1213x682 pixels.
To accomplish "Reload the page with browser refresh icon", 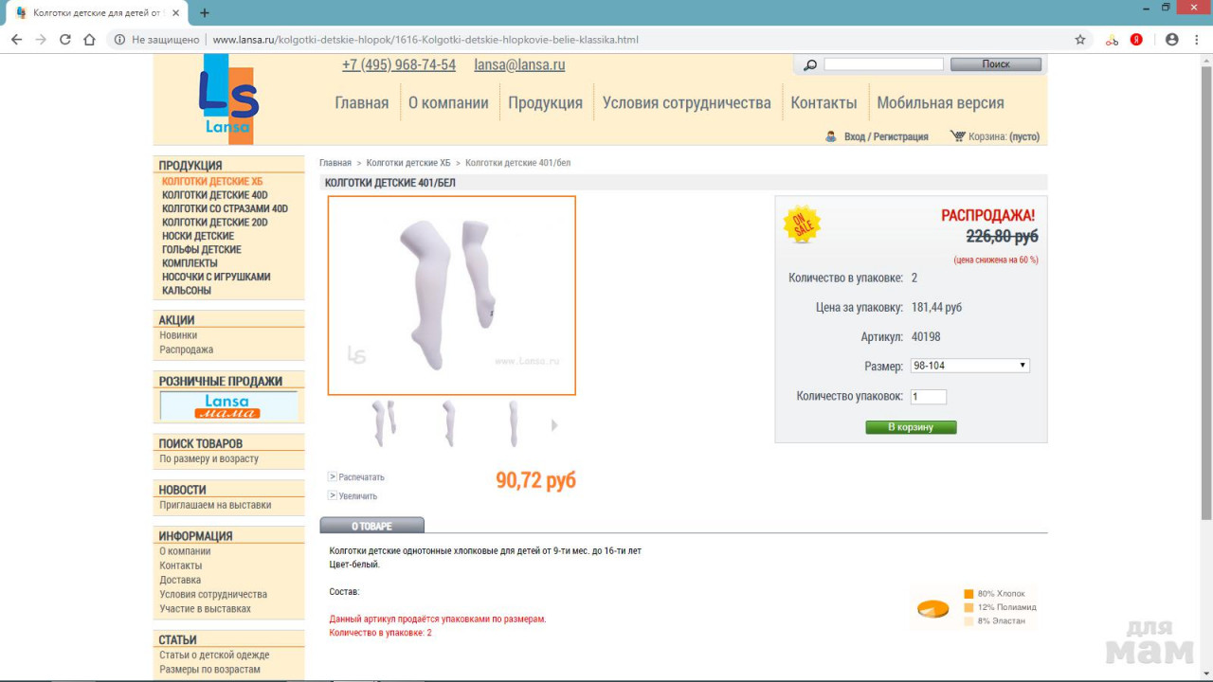I will [65, 40].
